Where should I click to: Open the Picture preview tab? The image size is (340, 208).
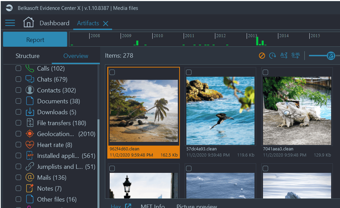197,206
